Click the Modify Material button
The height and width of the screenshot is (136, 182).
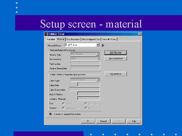116,58
